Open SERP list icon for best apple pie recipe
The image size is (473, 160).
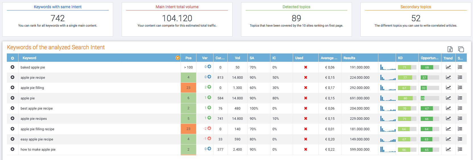460,108
